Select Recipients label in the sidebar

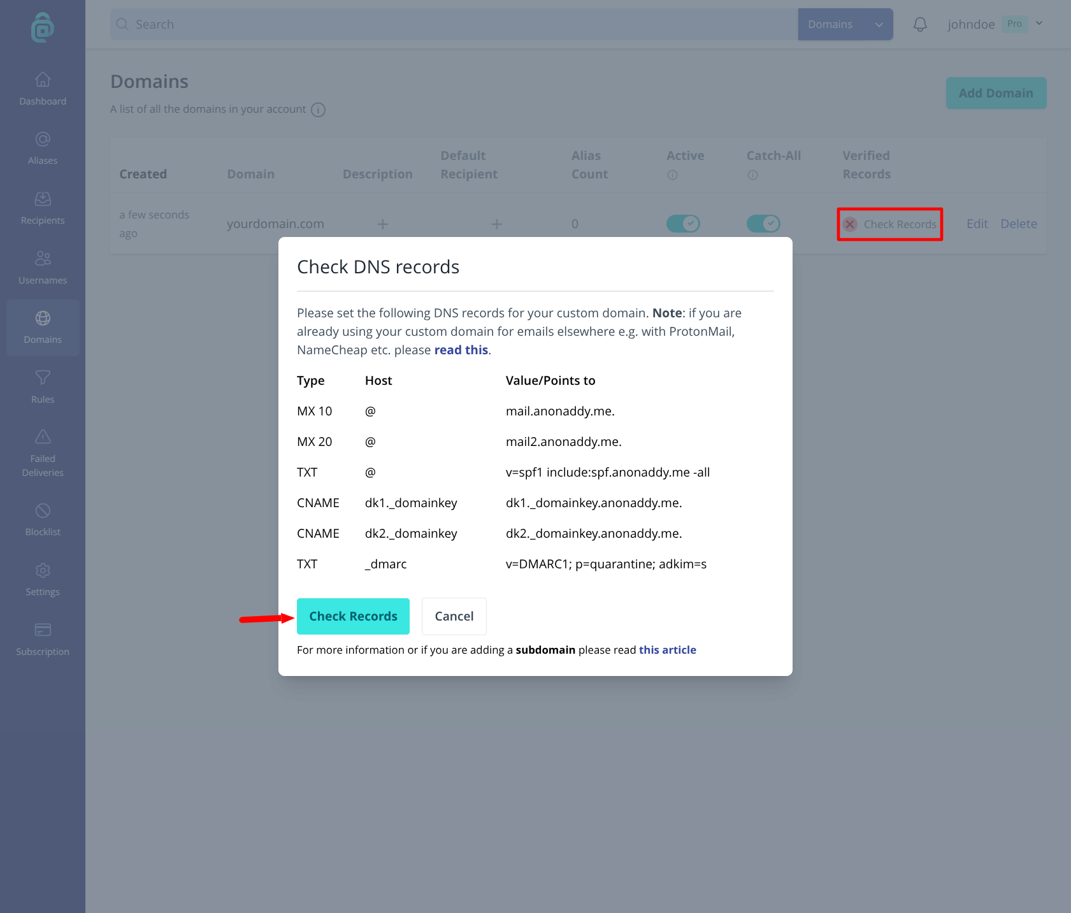43,220
